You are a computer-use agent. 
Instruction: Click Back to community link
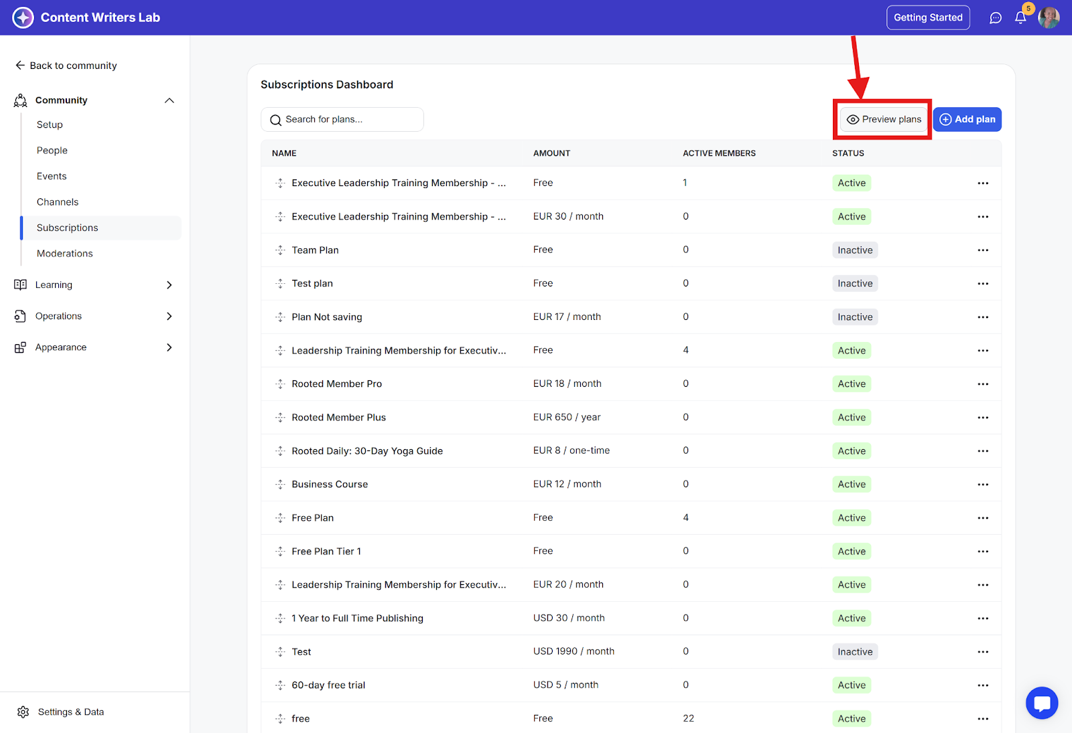tap(66, 66)
